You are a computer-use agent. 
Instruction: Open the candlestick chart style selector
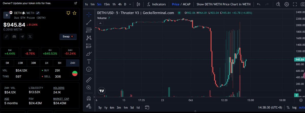click(x=139, y=4)
